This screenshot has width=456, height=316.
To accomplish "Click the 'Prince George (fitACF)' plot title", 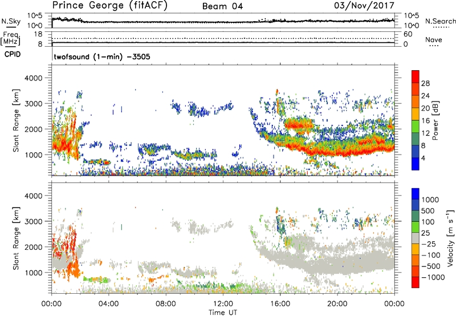I will [x=110, y=5].
